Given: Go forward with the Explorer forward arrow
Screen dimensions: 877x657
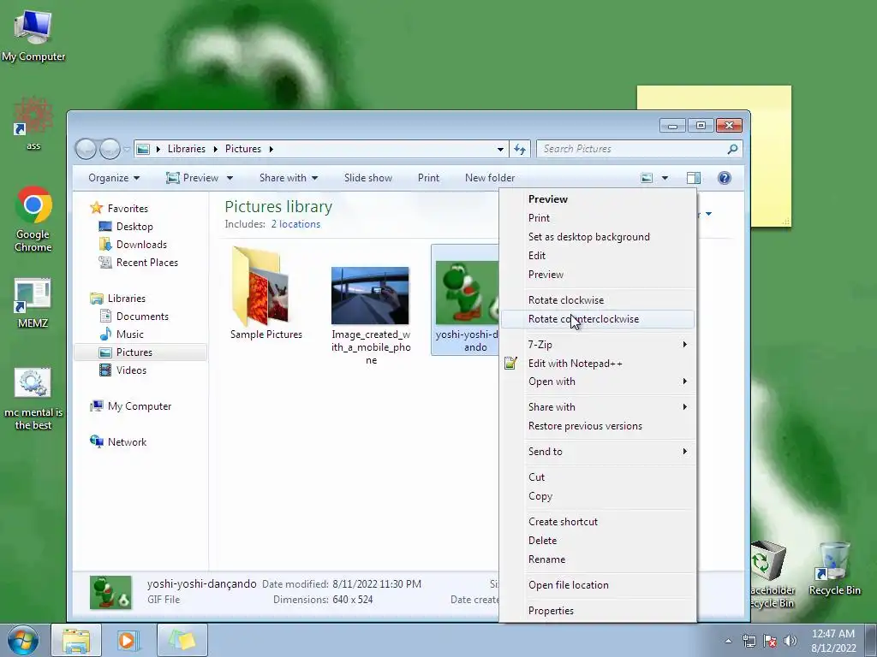Looking at the screenshot, I should [110, 149].
